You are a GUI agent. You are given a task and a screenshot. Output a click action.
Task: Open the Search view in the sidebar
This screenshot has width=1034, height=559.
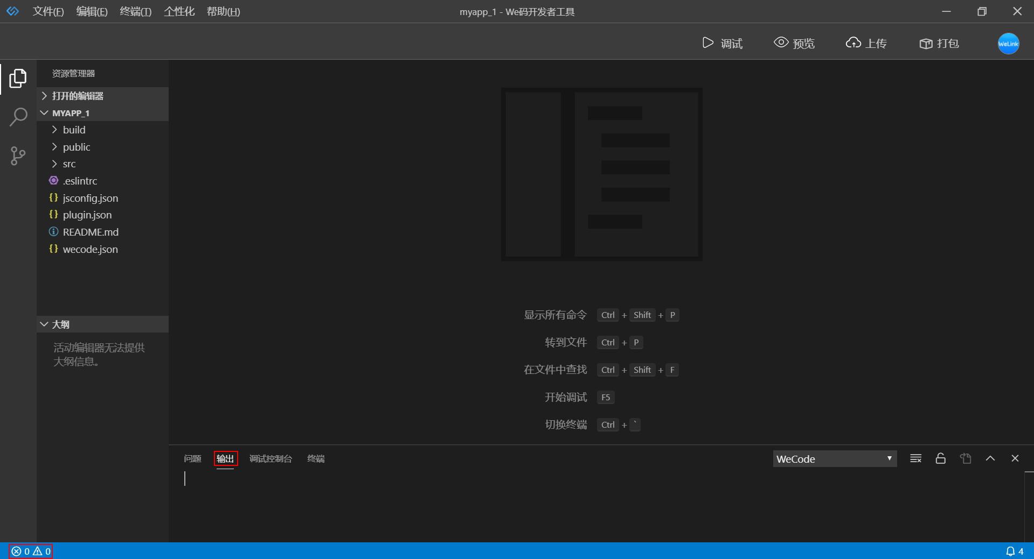coord(18,116)
